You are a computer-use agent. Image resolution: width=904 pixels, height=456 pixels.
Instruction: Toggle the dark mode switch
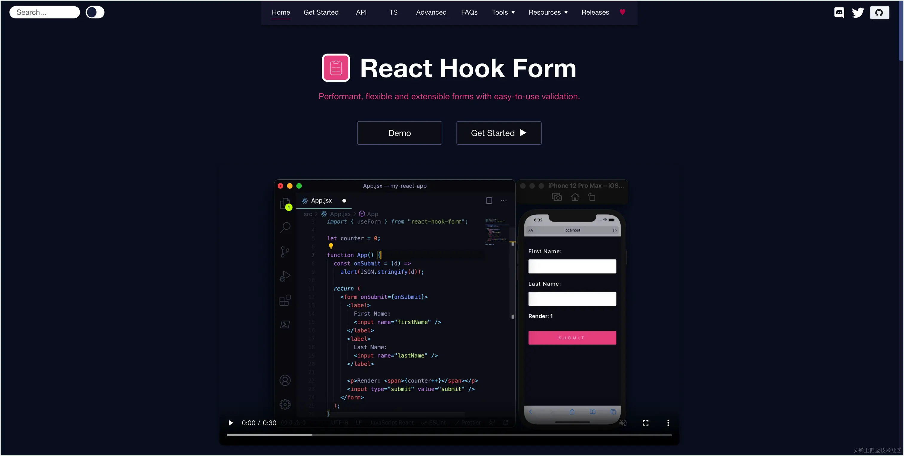[x=95, y=12]
